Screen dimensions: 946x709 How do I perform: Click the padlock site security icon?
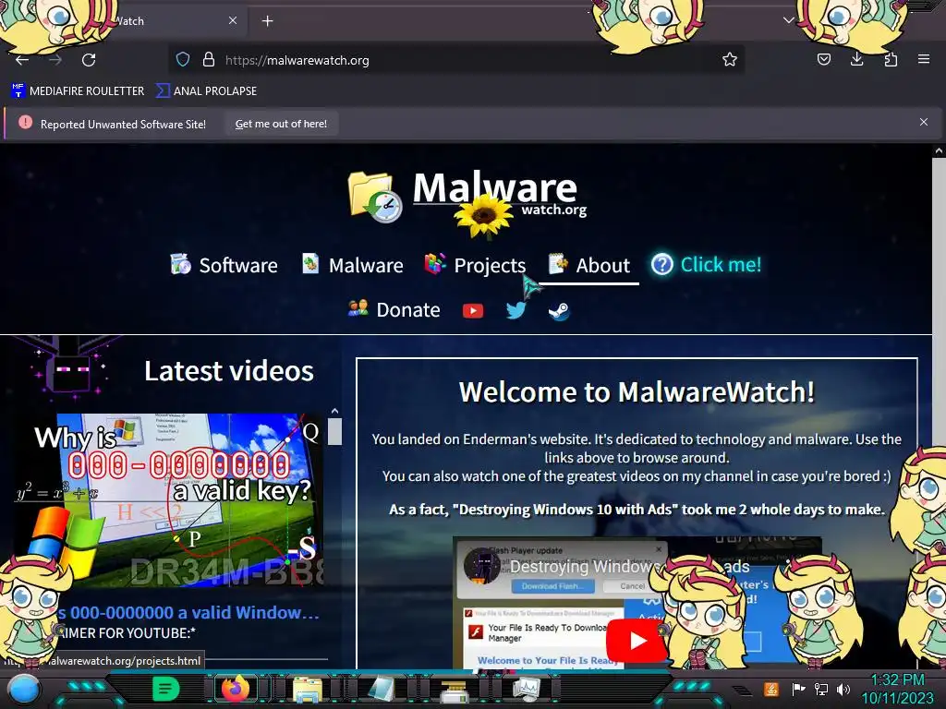[x=208, y=60]
